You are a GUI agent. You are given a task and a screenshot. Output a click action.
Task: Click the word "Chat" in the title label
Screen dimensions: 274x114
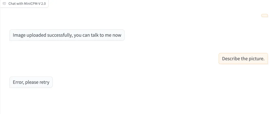(x=12, y=4)
